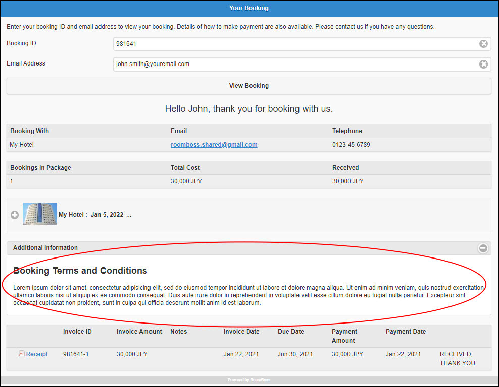Click the Your Booking title bar
Image resolution: width=499 pixels, height=387 pixels.
click(x=249, y=8)
